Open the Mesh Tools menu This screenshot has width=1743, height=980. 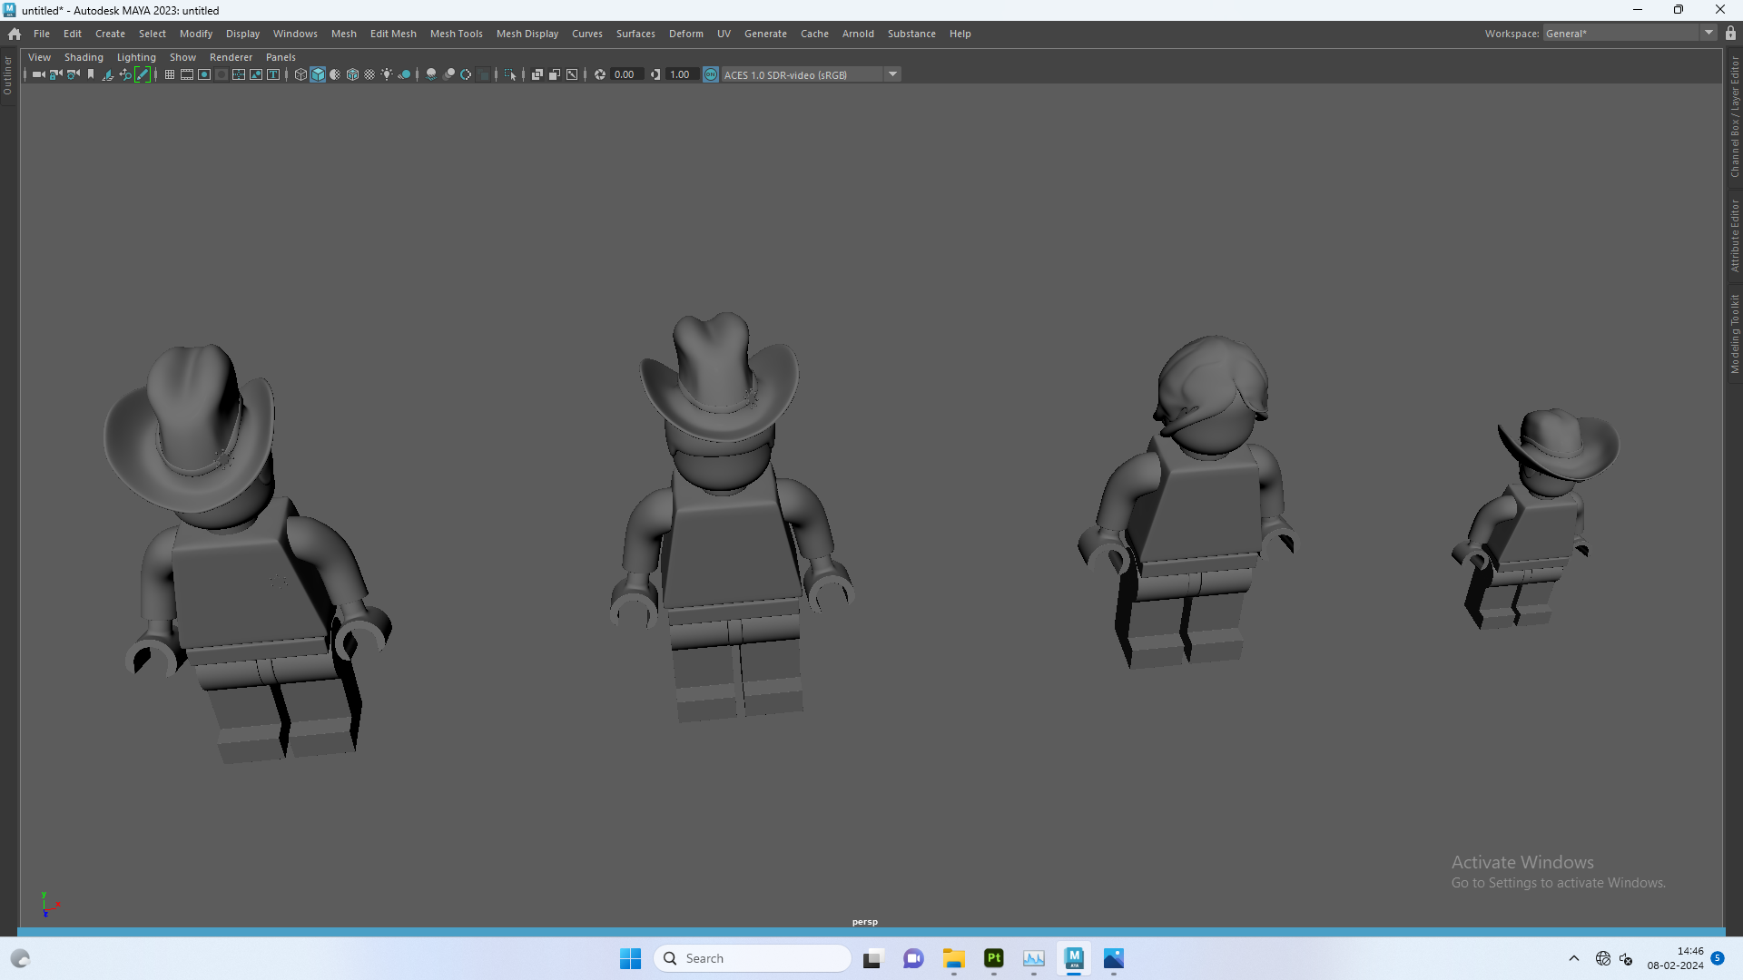[456, 34]
